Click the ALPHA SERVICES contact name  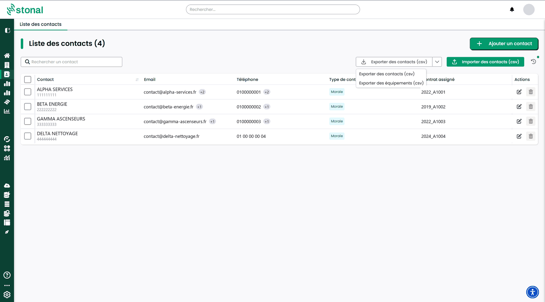[x=55, y=89]
